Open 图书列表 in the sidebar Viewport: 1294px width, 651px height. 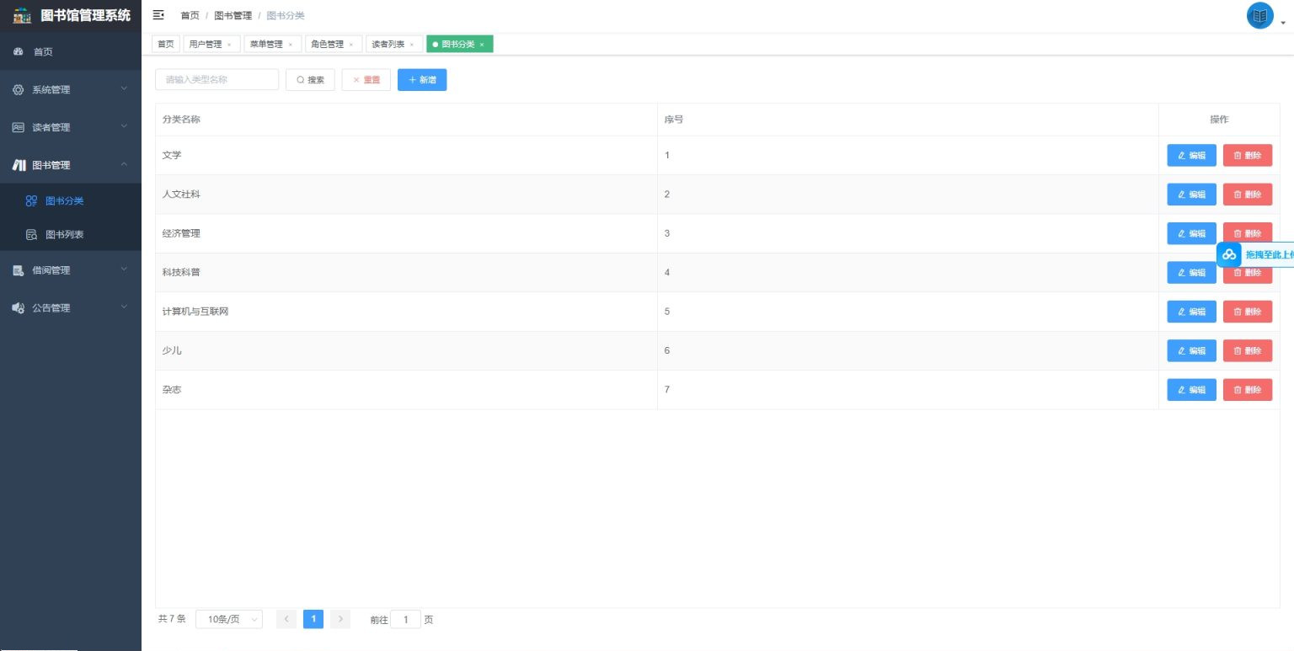(64, 235)
